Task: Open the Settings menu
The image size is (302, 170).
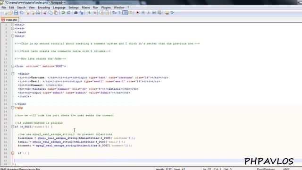Action: coord(74,8)
